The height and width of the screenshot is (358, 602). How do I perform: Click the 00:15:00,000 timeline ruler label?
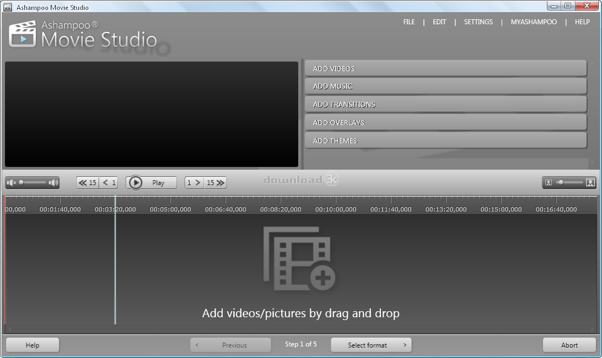pos(501,209)
